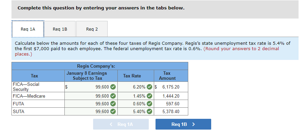Click green checkmark next to 0.60% rate
This screenshot has height=138, width=308.
tap(149, 104)
